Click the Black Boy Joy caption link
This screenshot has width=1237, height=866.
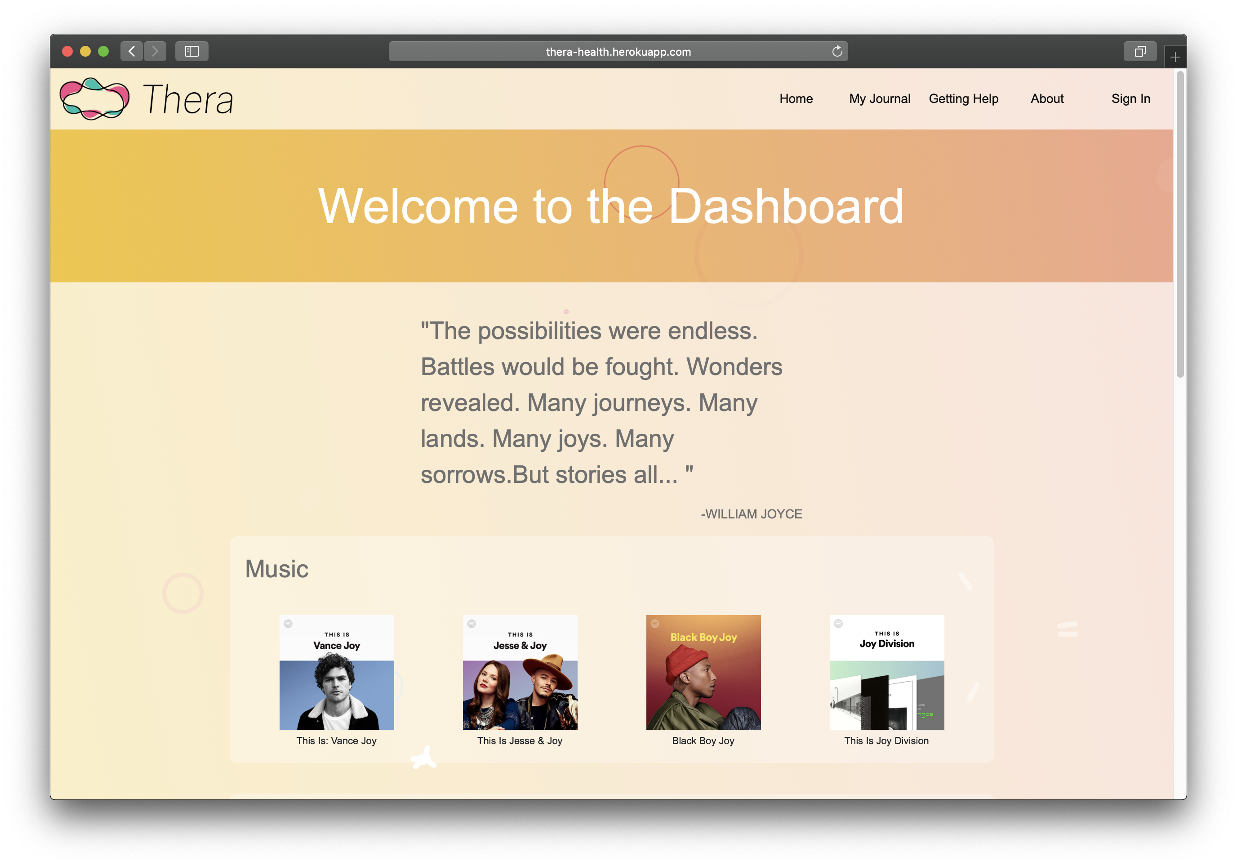703,741
